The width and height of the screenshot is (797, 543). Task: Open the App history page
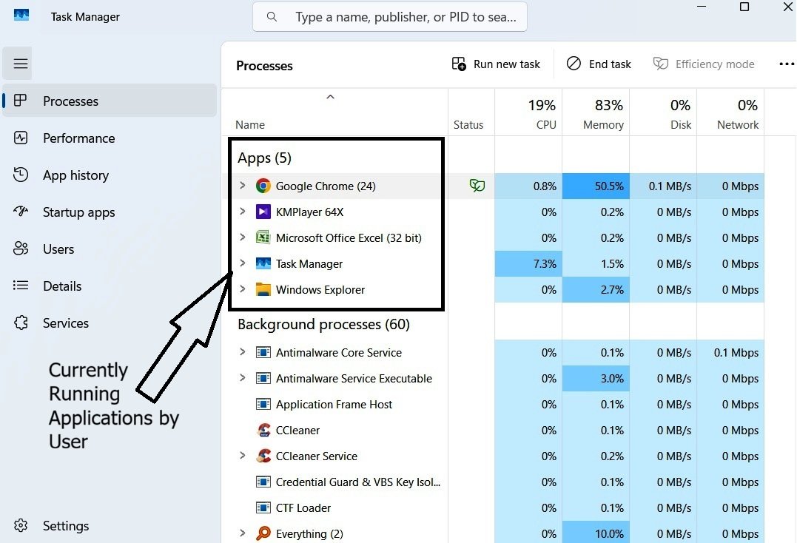coord(110,175)
